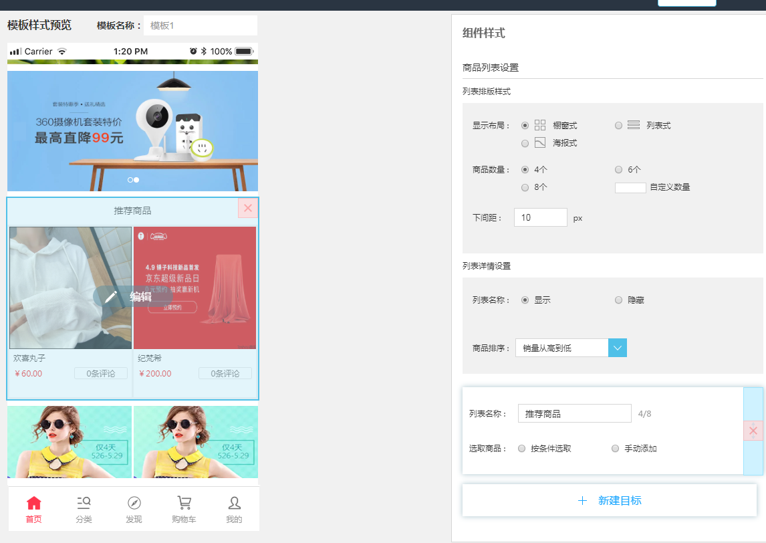
Task: Click the 新建目标 add button
Action: pyautogui.click(x=609, y=500)
